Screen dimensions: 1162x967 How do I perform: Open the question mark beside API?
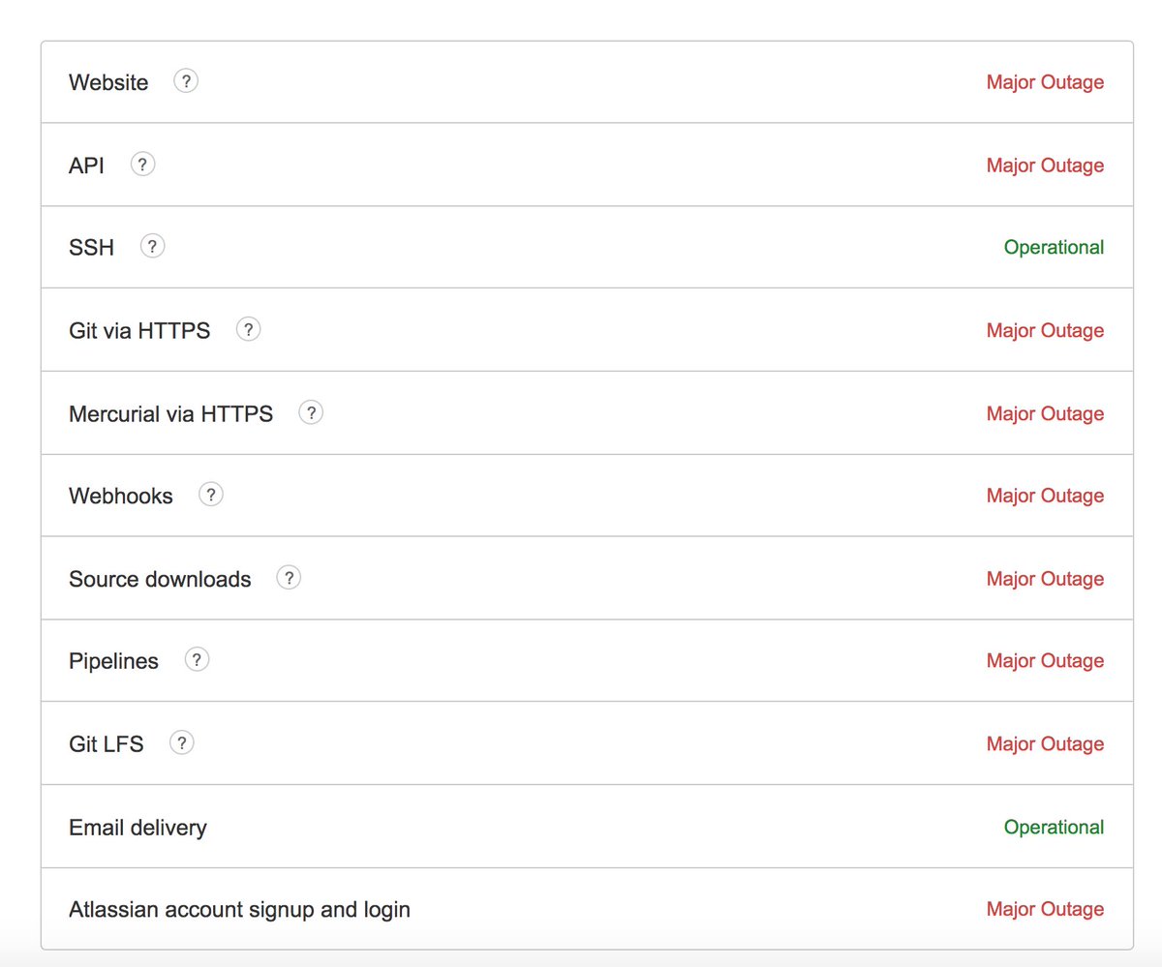pyautogui.click(x=142, y=164)
